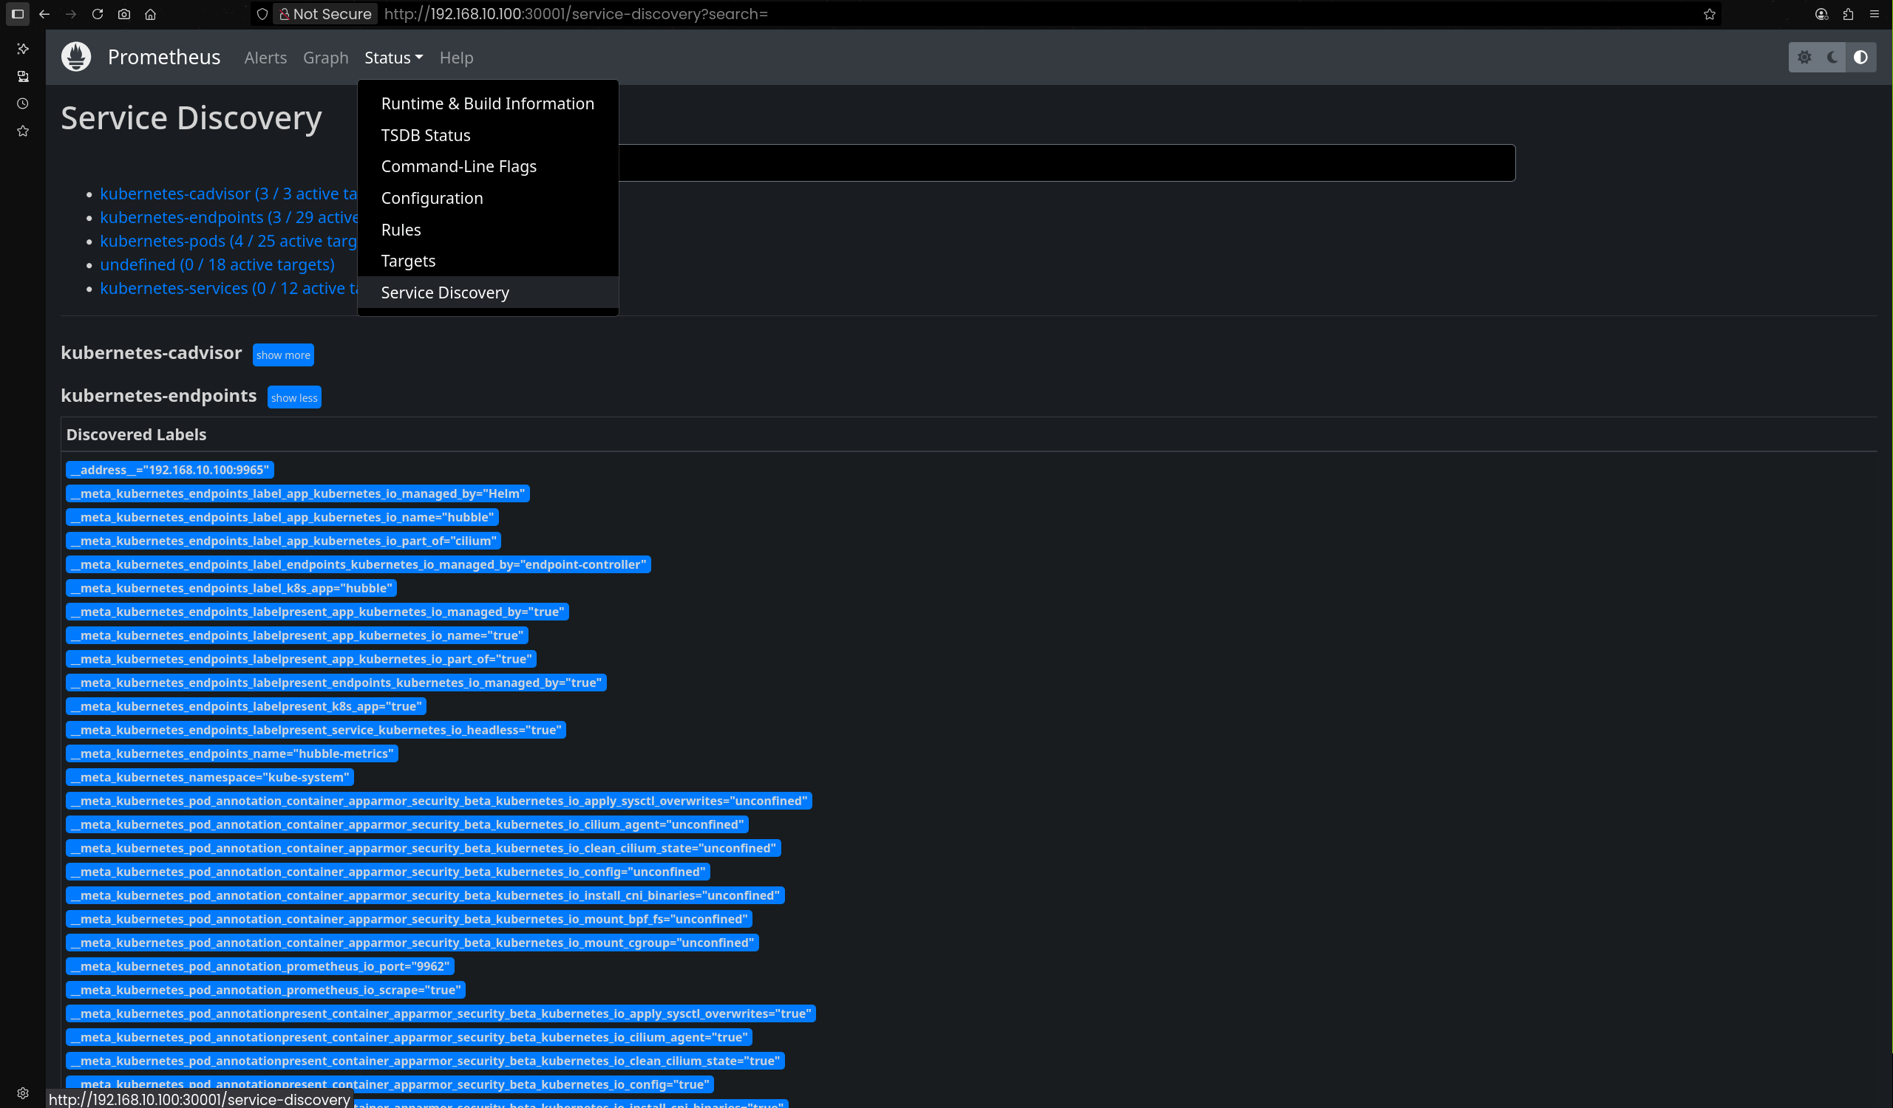Click the Prometheus brand title link

164,57
